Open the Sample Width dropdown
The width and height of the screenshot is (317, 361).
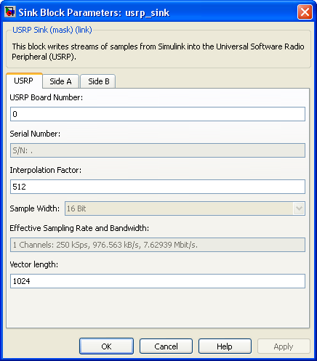coord(185,208)
